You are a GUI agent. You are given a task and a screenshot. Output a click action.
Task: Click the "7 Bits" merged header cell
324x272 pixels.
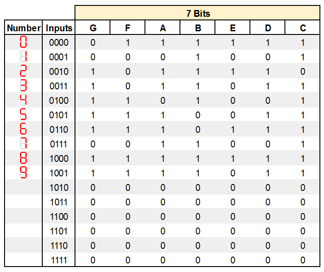pyautogui.click(x=198, y=14)
